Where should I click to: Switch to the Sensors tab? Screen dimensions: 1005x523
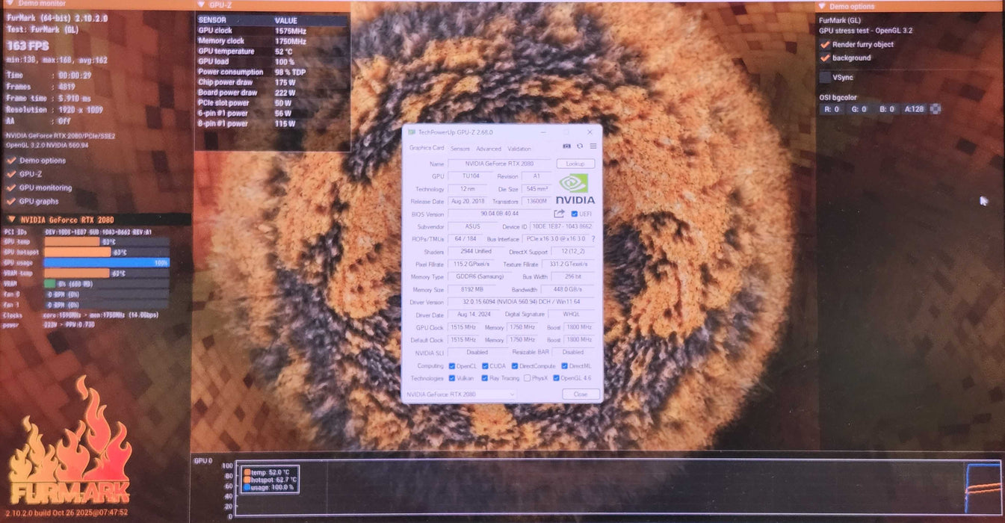[460, 149]
